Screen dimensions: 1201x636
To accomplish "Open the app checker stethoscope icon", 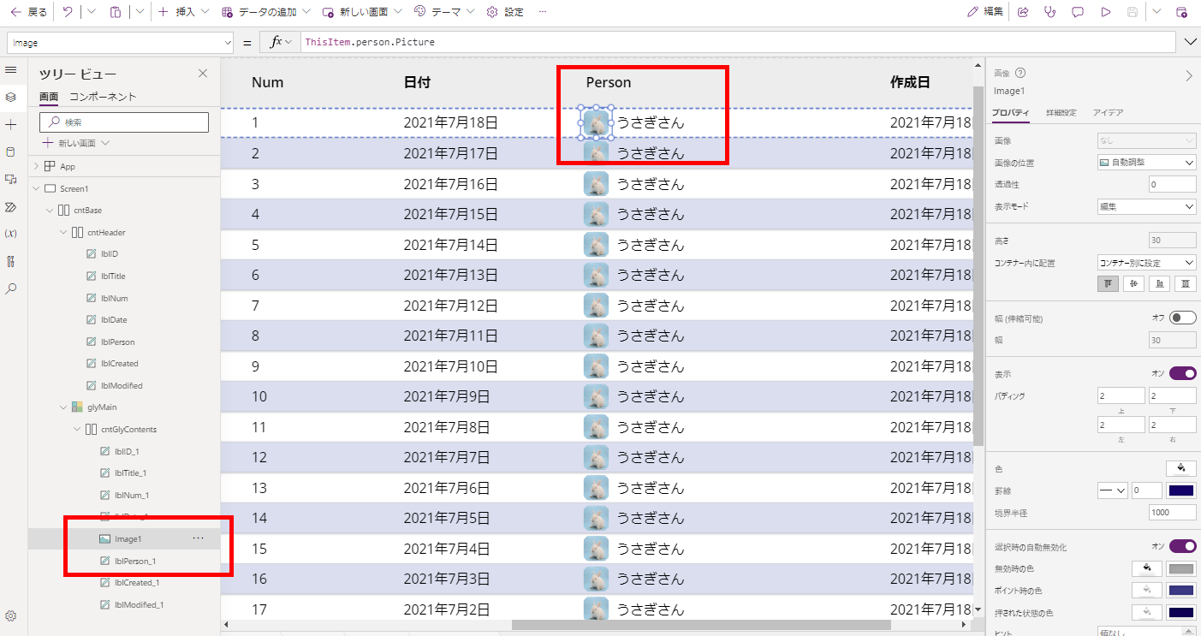I will click(1050, 11).
